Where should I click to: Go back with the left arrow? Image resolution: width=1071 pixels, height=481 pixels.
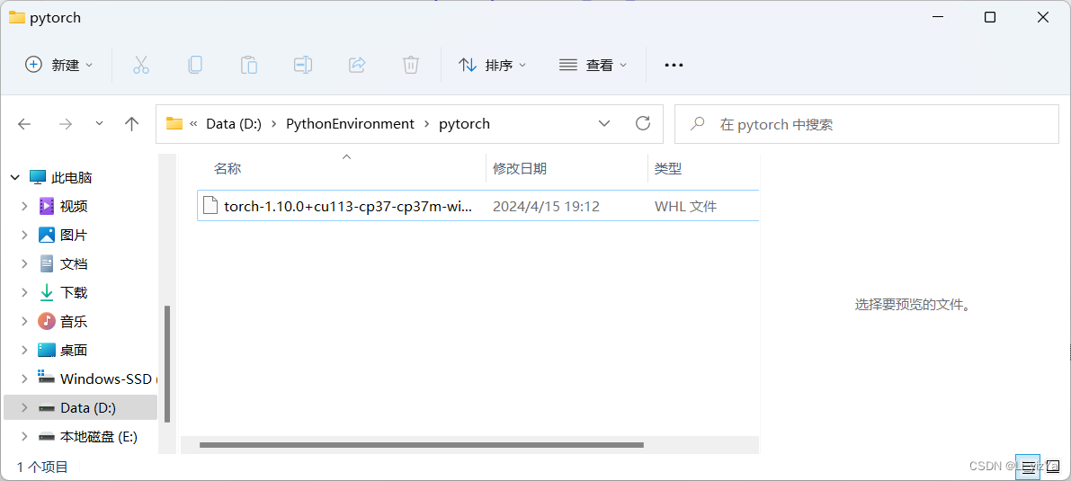pos(24,124)
